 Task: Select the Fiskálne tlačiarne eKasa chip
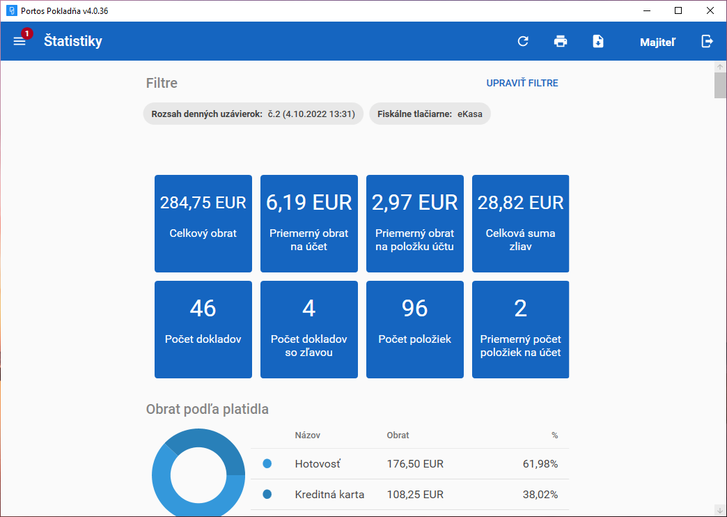(x=430, y=114)
